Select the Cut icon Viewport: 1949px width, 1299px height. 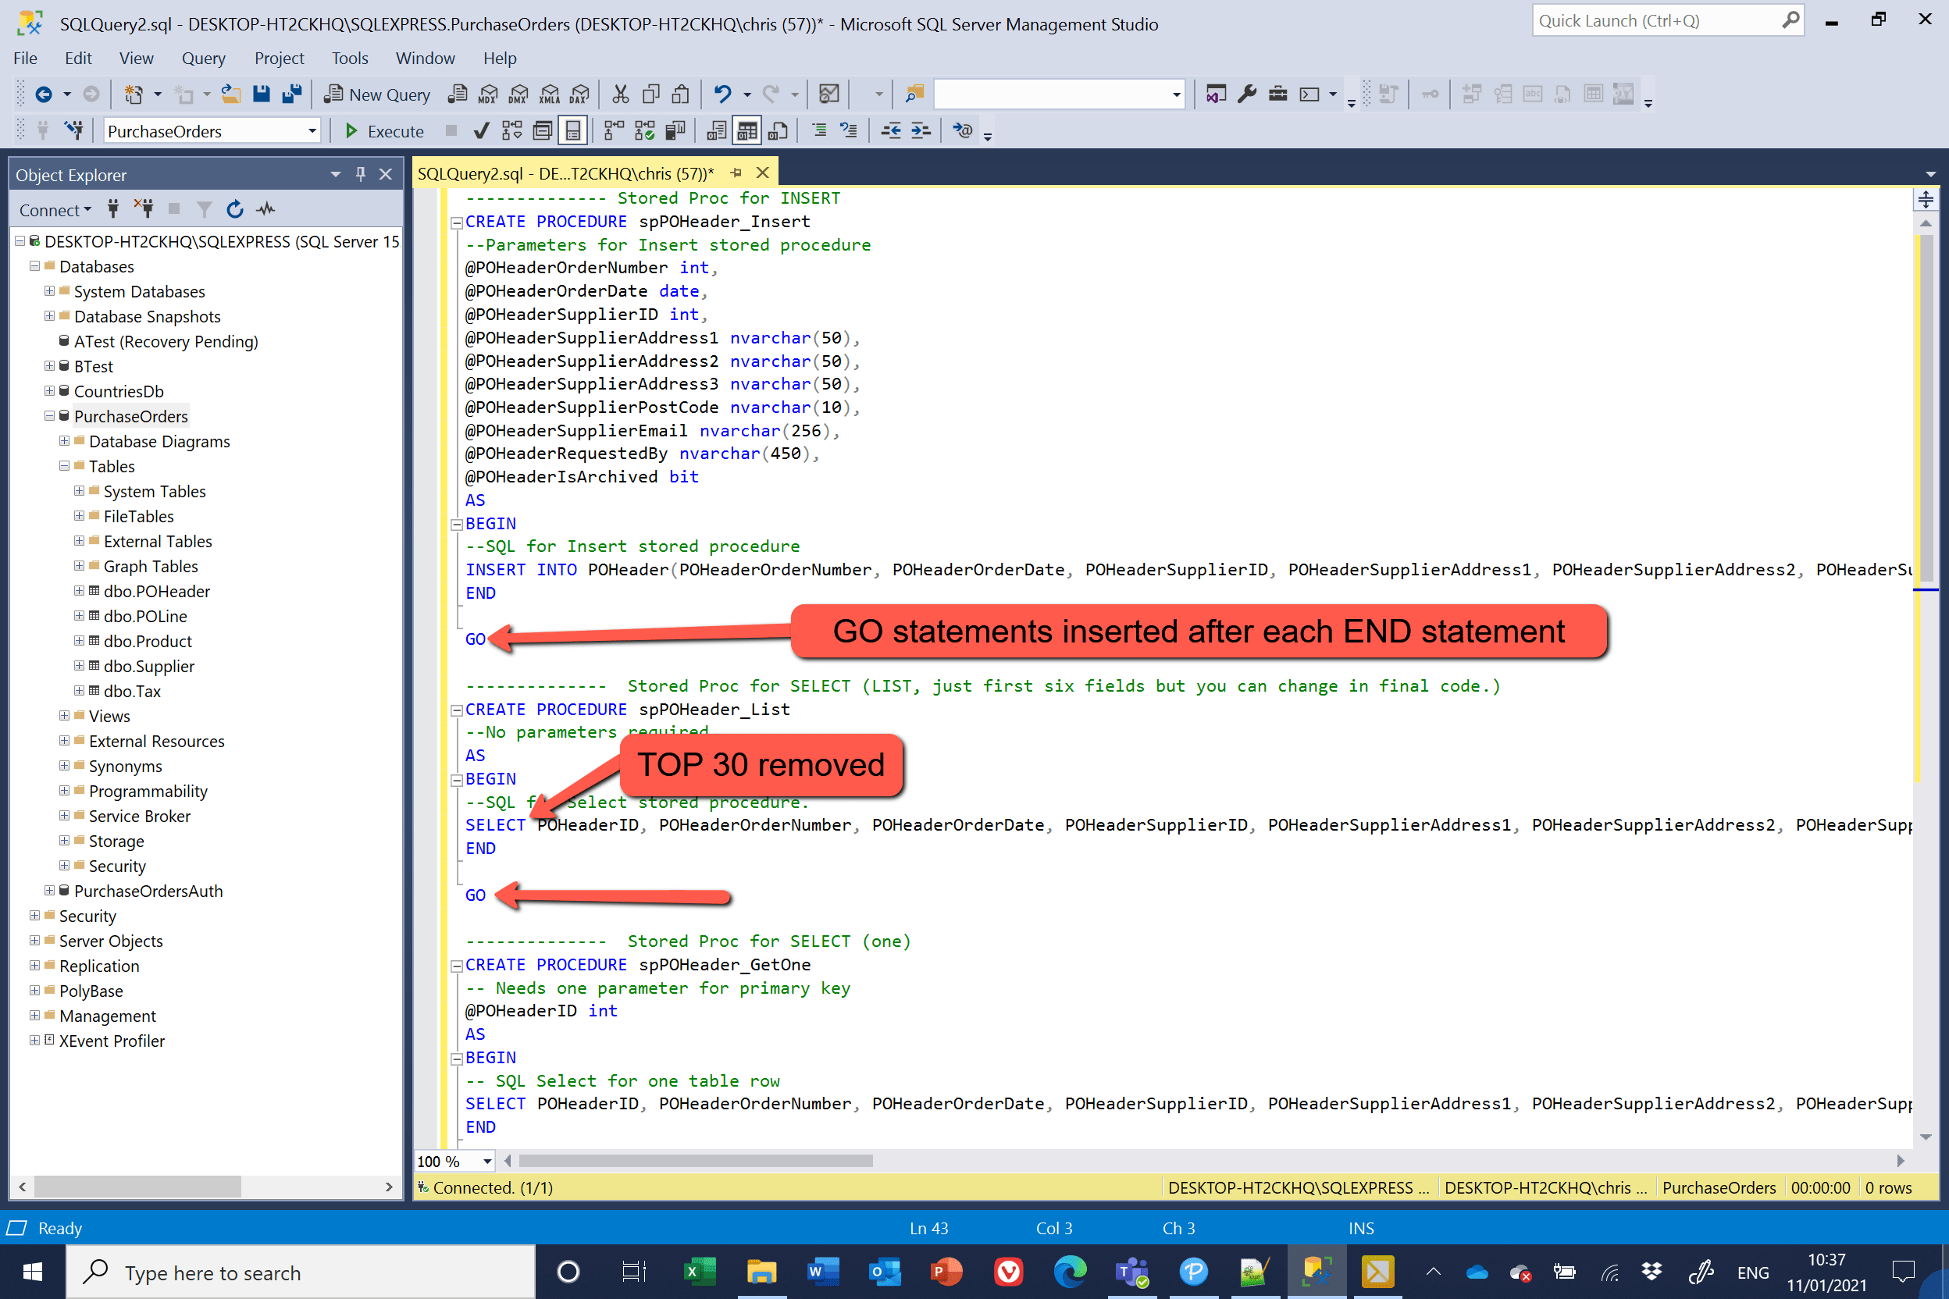click(621, 94)
